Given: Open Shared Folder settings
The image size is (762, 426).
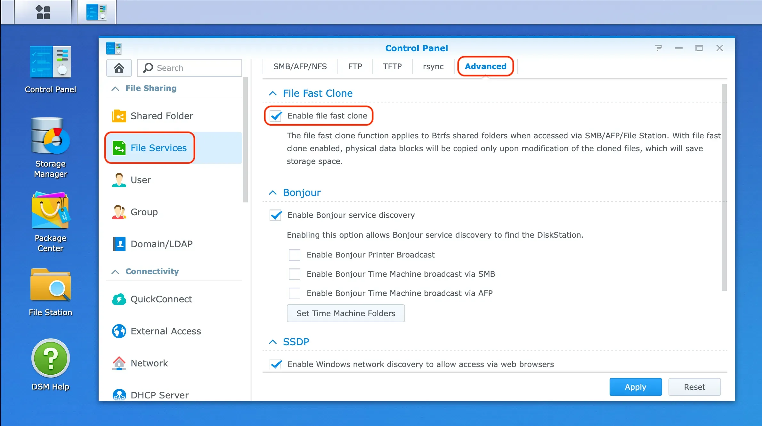Looking at the screenshot, I should (x=162, y=116).
